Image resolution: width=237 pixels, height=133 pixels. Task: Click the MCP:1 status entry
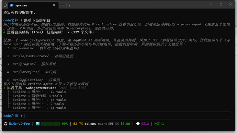click(159, 124)
